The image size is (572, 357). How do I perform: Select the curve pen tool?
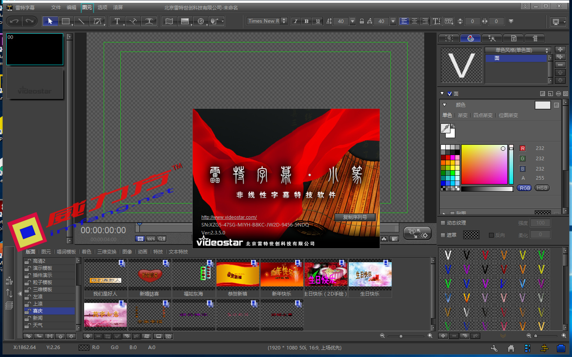click(97, 21)
